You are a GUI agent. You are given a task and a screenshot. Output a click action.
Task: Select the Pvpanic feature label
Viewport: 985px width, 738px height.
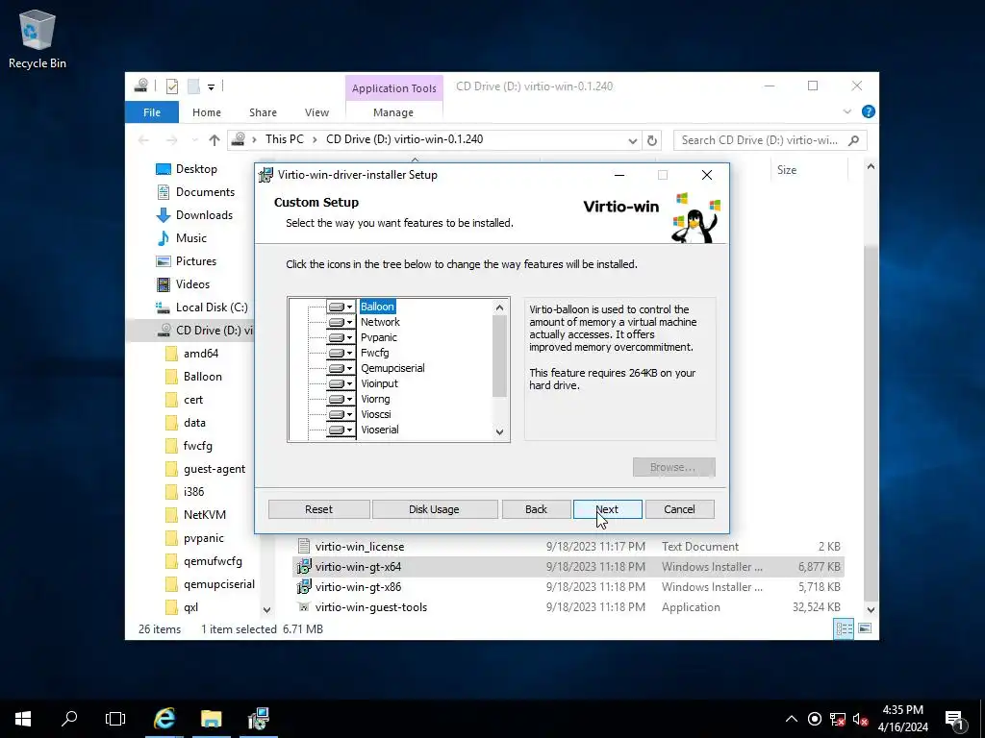tap(379, 337)
